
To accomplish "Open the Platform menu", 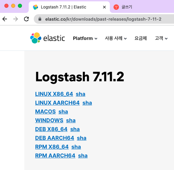I will 85,38.
